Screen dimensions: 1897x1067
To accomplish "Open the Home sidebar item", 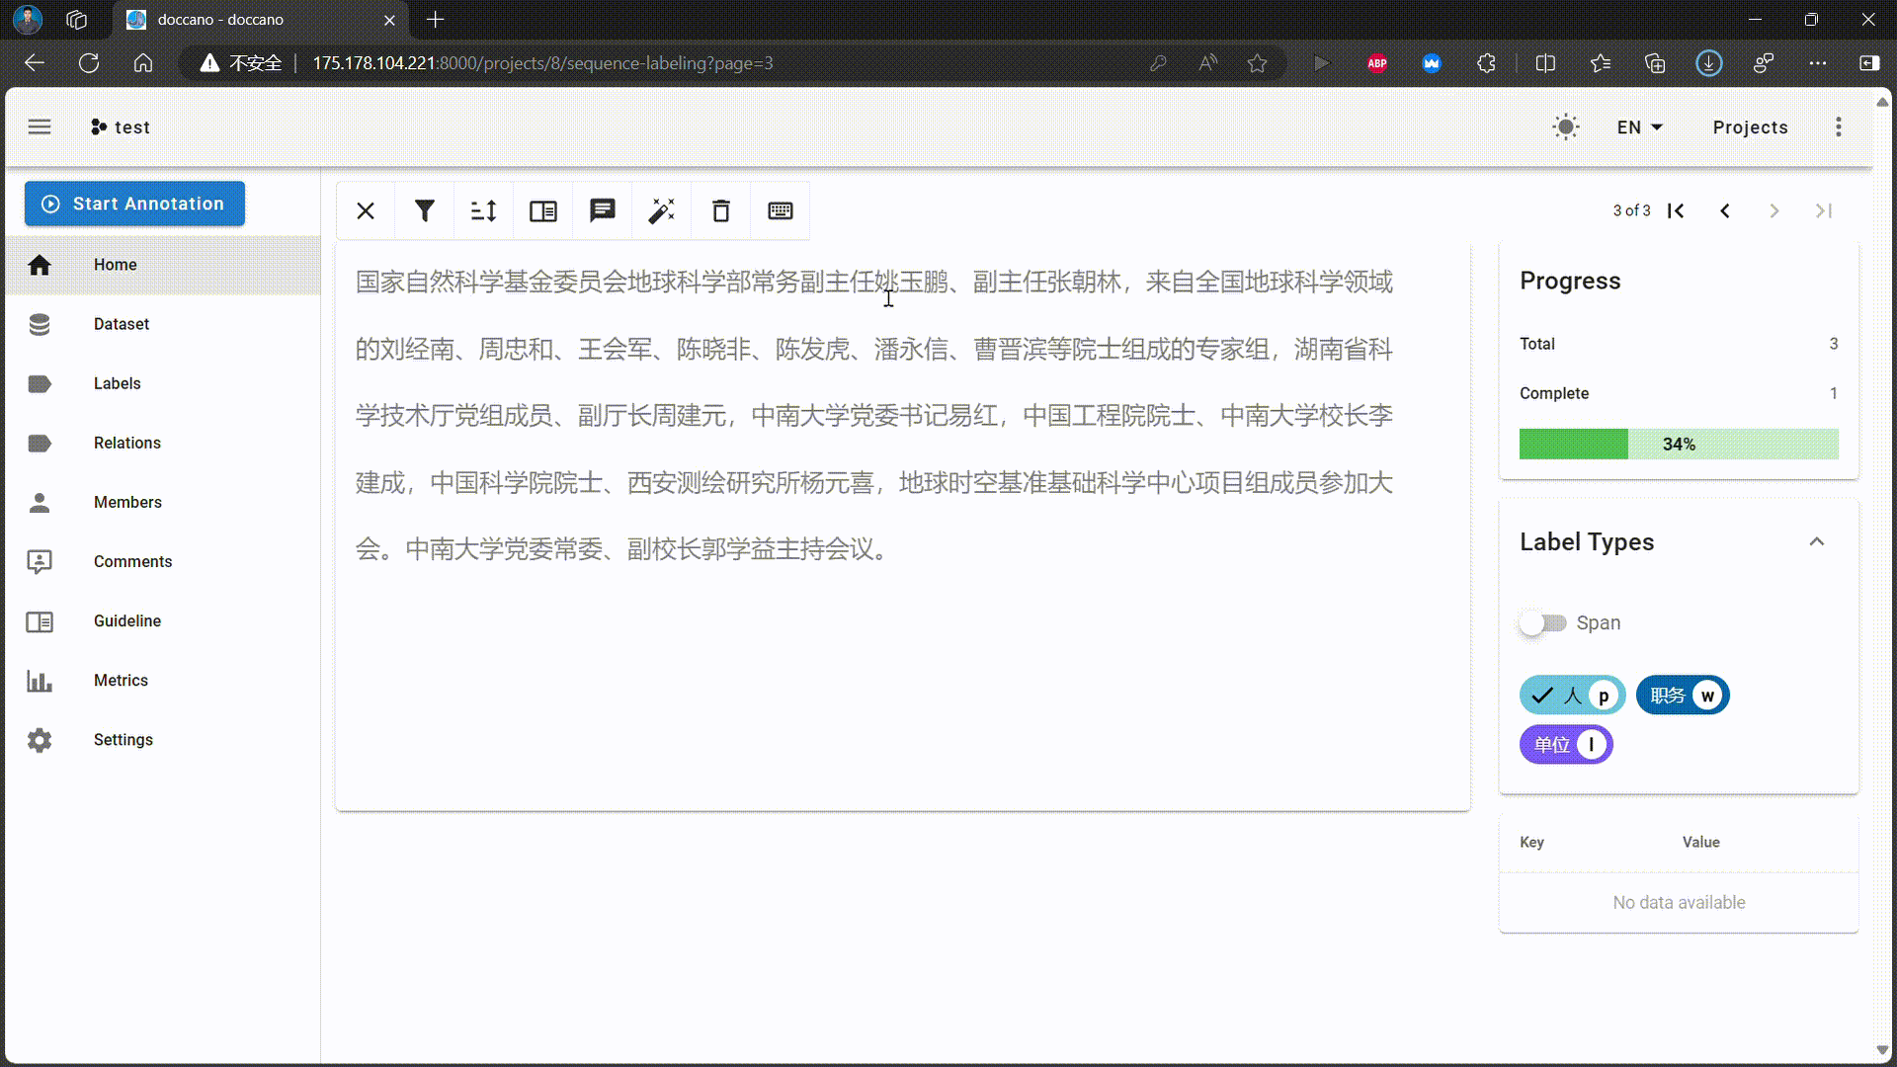I will [163, 265].
